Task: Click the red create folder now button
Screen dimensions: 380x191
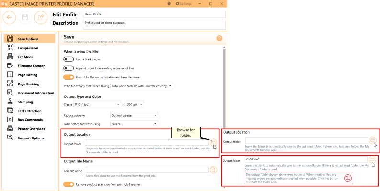Action: [348, 178]
